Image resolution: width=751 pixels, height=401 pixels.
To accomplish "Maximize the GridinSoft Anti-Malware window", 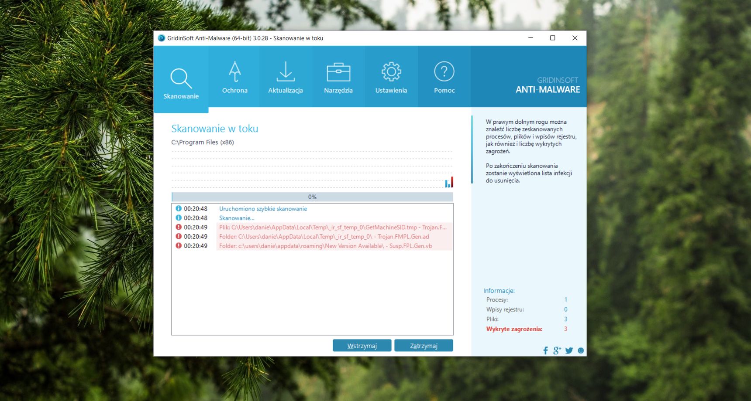I will [553, 38].
